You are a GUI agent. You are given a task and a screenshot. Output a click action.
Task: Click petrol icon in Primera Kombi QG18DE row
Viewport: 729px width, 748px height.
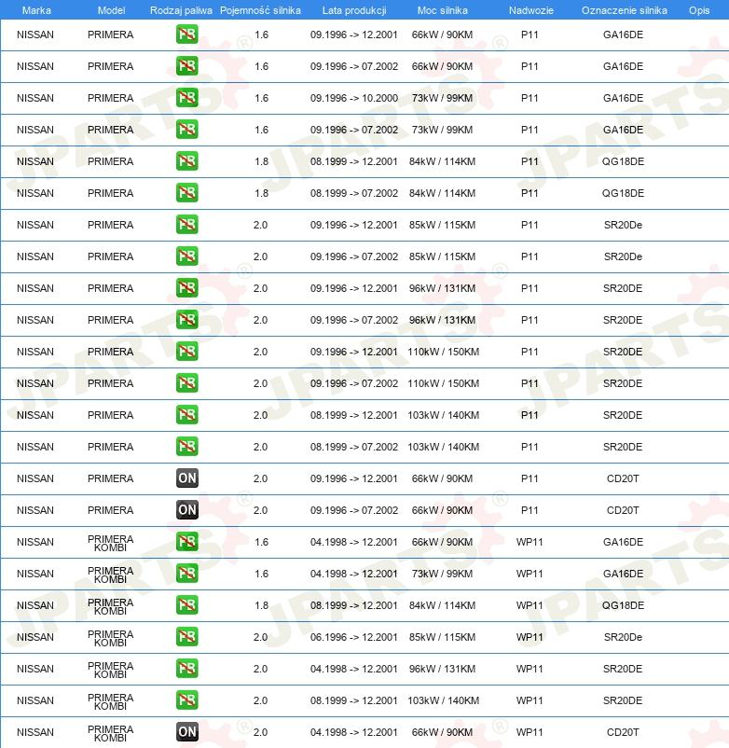tap(186, 605)
